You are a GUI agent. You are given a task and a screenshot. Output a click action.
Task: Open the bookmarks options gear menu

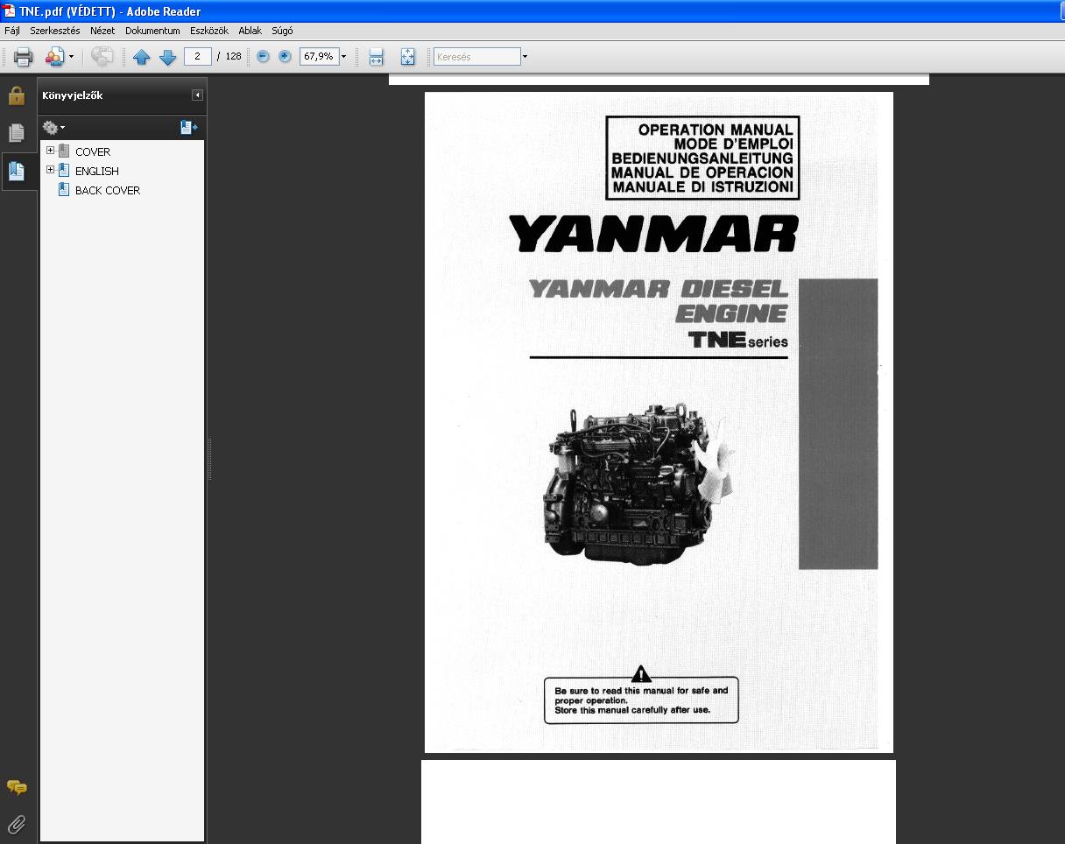[x=53, y=128]
